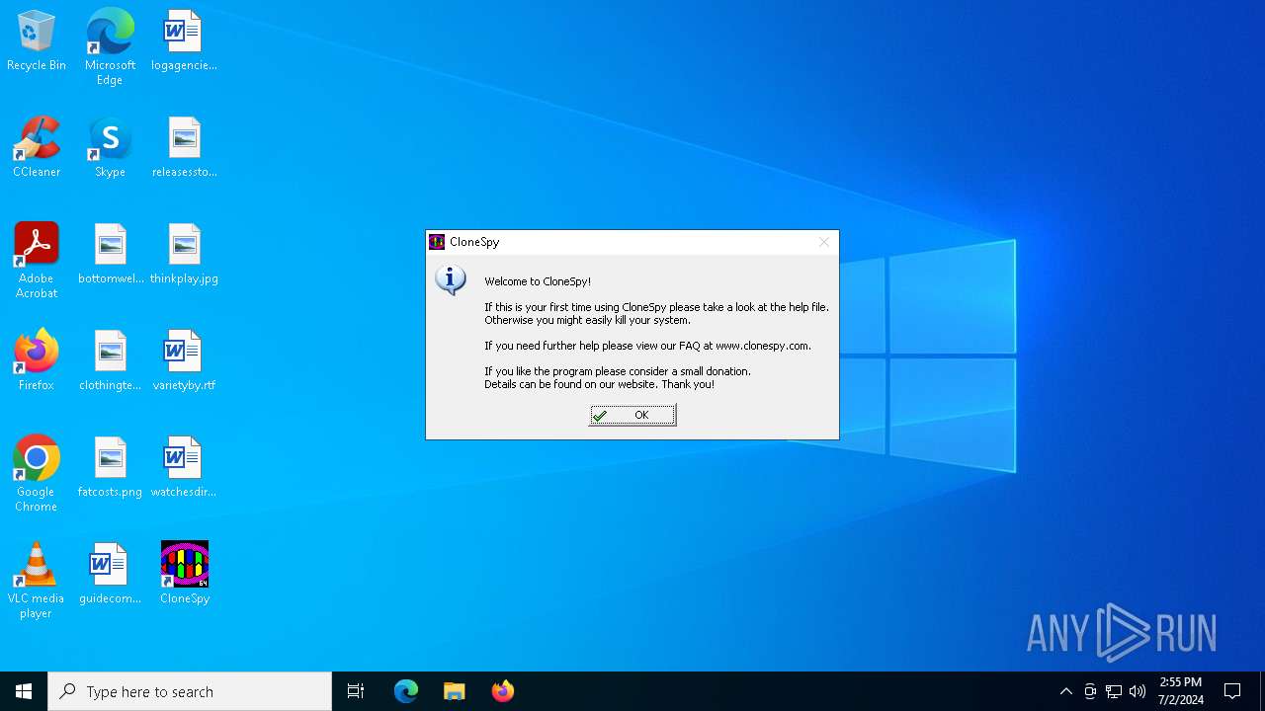Open the notification center icon
Image resolution: width=1265 pixels, height=711 pixels.
pyautogui.click(x=1232, y=691)
